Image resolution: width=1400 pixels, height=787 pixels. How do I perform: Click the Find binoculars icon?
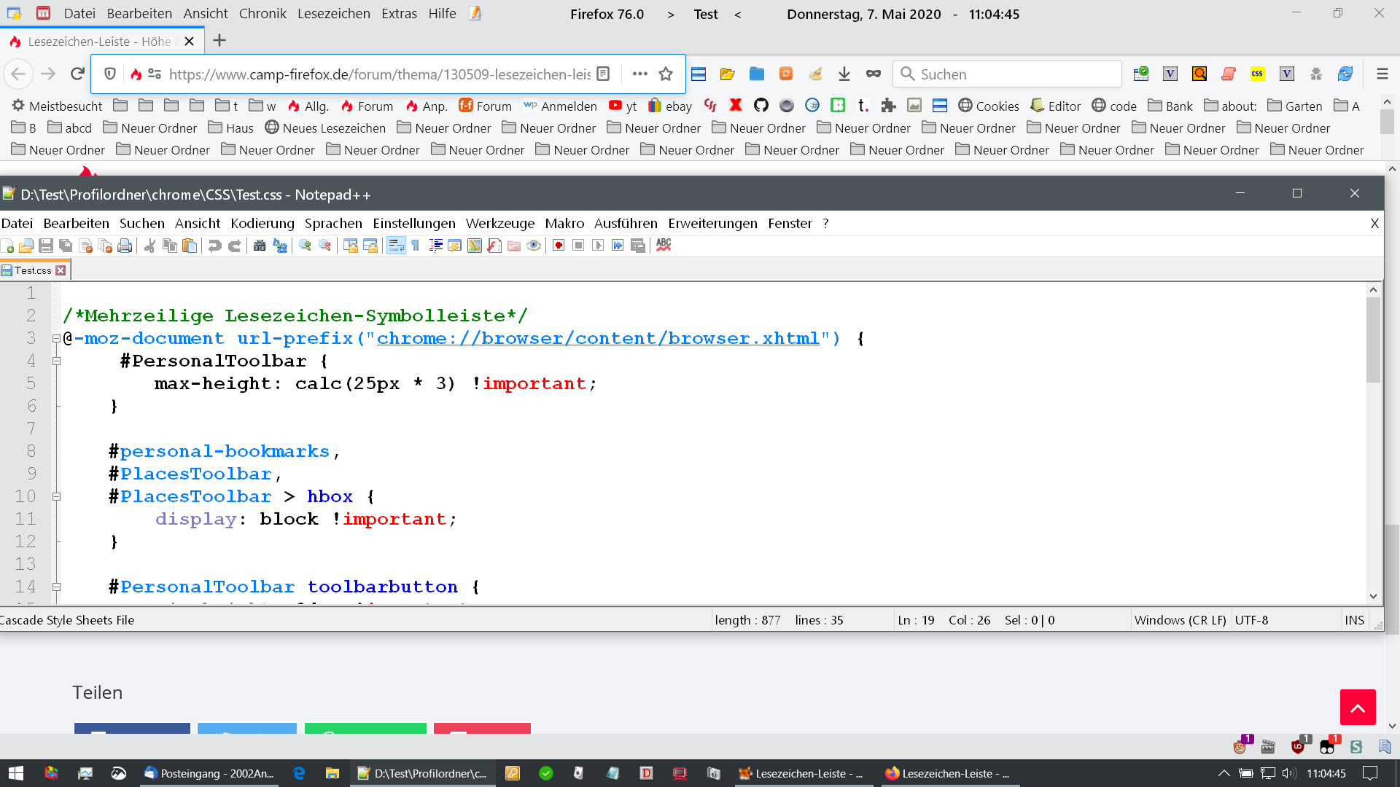coord(260,246)
